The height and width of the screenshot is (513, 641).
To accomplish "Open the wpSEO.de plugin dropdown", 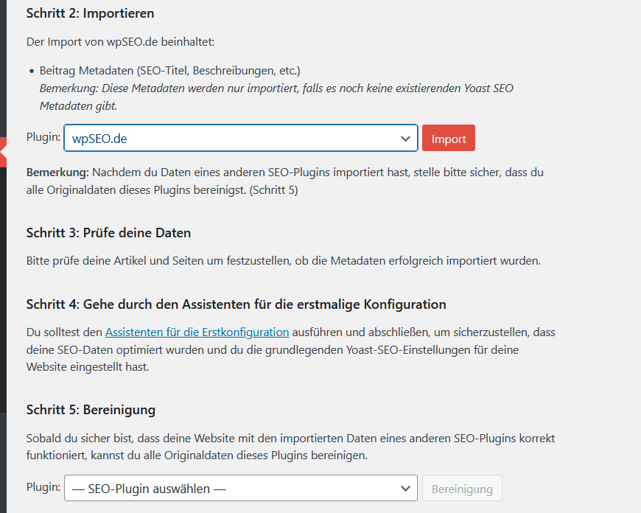I will [x=241, y=139].
